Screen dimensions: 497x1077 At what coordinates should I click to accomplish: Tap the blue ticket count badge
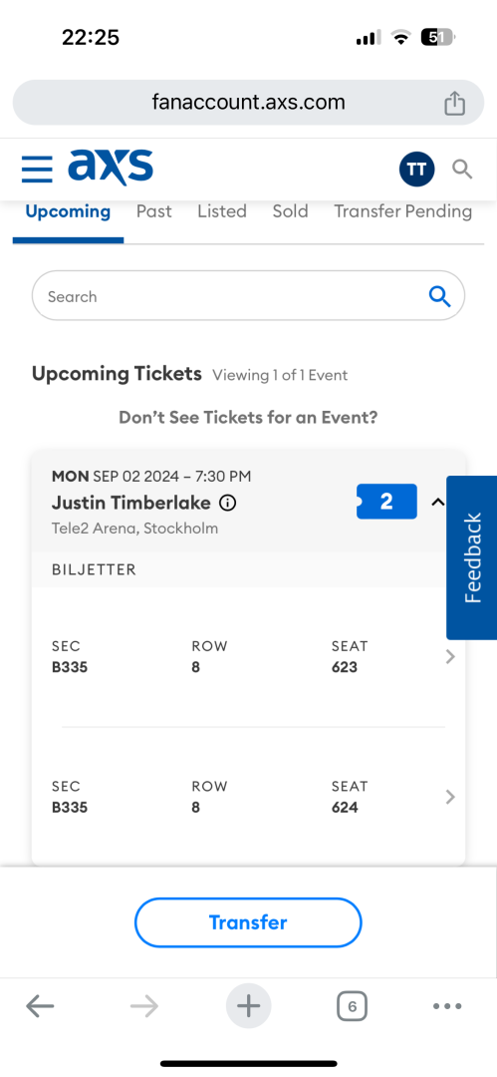pos(386,502)
